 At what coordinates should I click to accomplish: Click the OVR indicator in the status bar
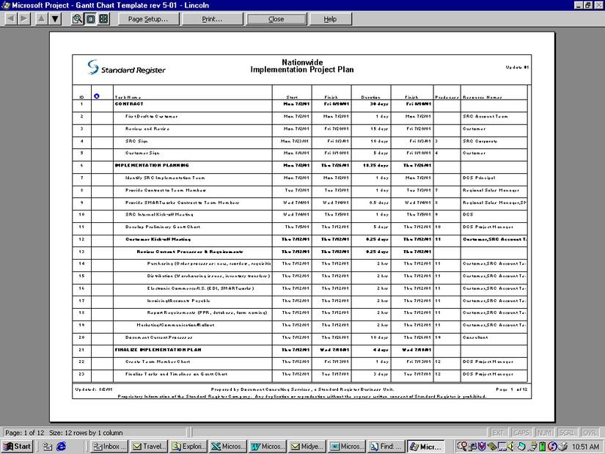click(590, 433)
